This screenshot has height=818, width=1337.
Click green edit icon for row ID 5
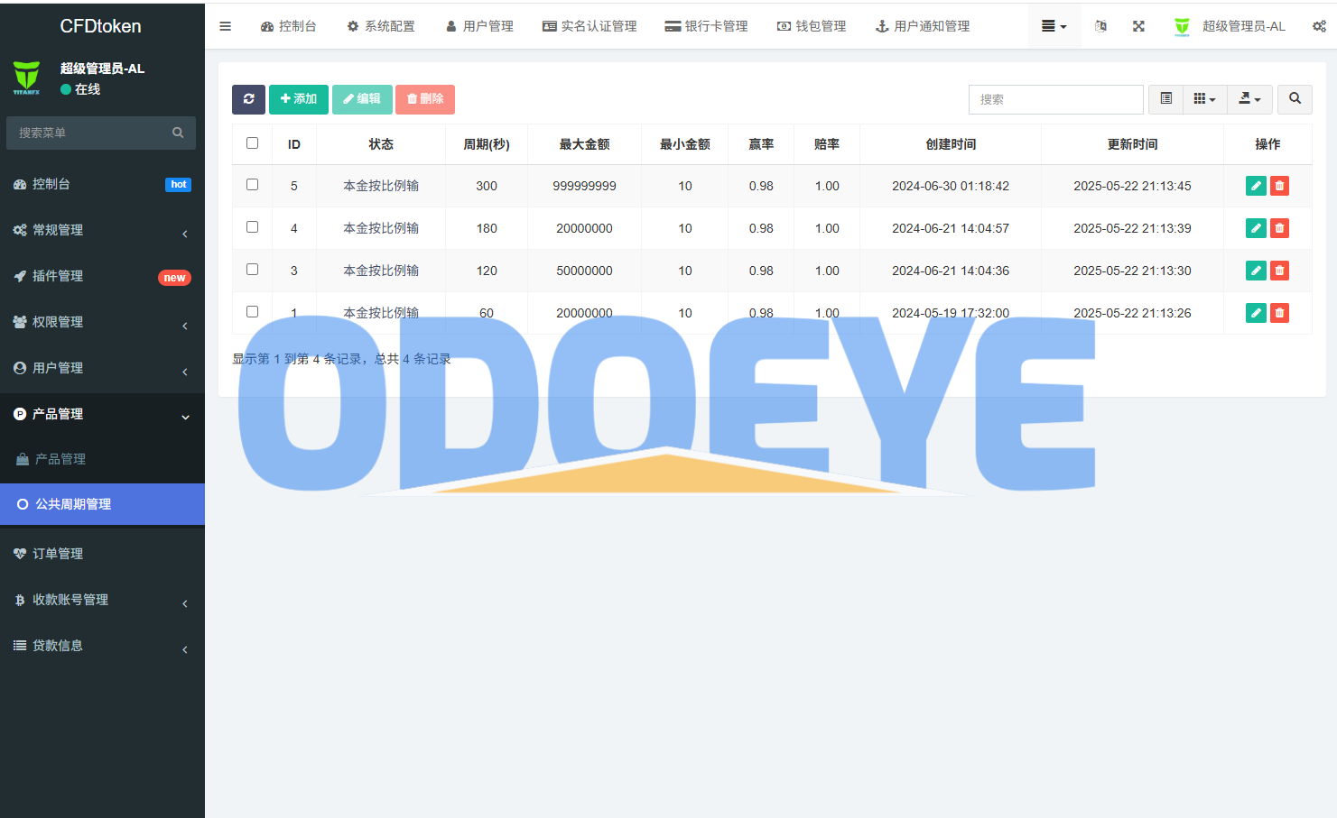pyautogui.click(x=1255, y=186)
